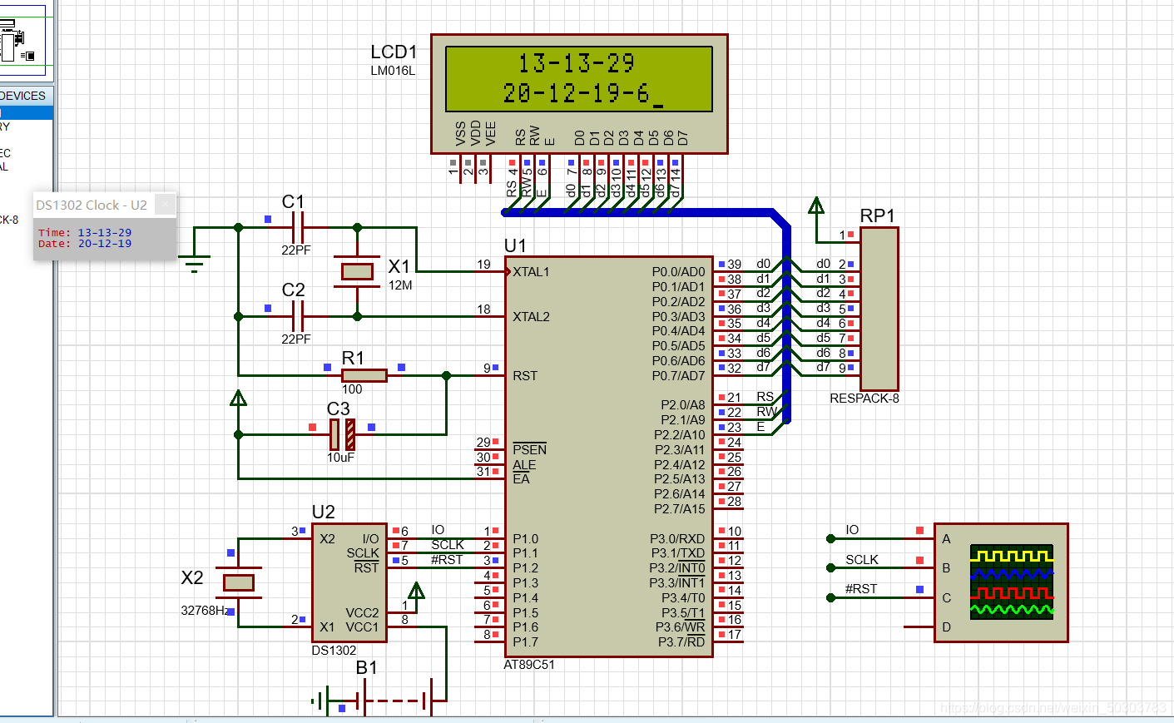Screen dimensions: 1174x723
Task: Click the 10uF value label of C3
Action: click(340, 458)
